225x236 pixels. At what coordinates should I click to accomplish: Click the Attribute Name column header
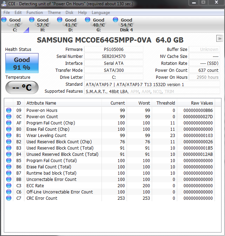pos(63,103)
